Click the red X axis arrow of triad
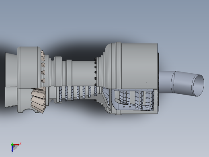209x157 pixels. pyautogui.click(x=16, y=145)
